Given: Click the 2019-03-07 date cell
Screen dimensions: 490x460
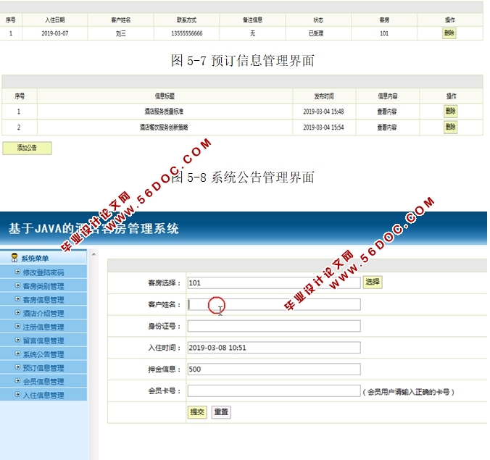Looking at the screenshot, I should coord(55,33).
